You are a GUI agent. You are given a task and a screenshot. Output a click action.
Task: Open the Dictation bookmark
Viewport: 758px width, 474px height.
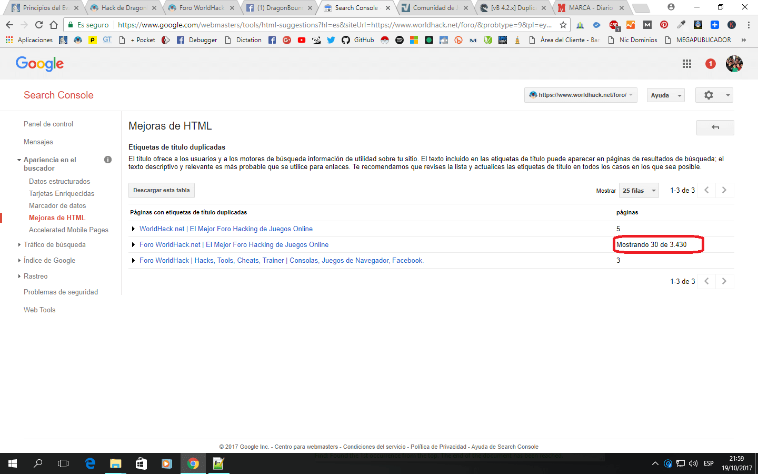tap(243, 40)
